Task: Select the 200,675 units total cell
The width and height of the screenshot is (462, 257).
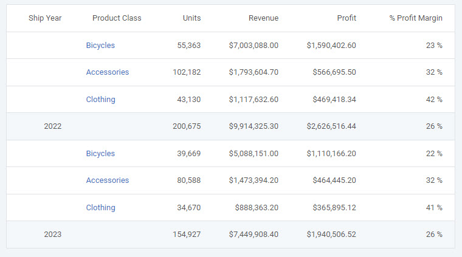Action: coord(187,126)
